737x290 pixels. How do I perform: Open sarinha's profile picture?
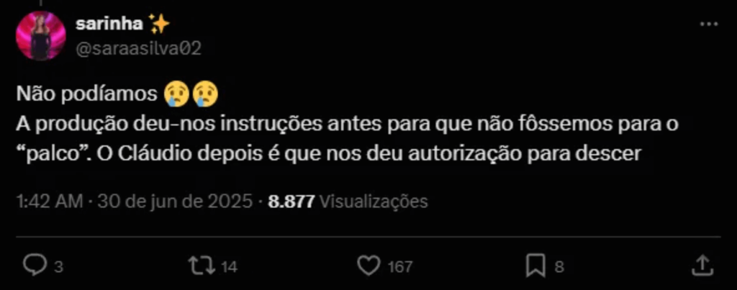(x=41, y=36)
